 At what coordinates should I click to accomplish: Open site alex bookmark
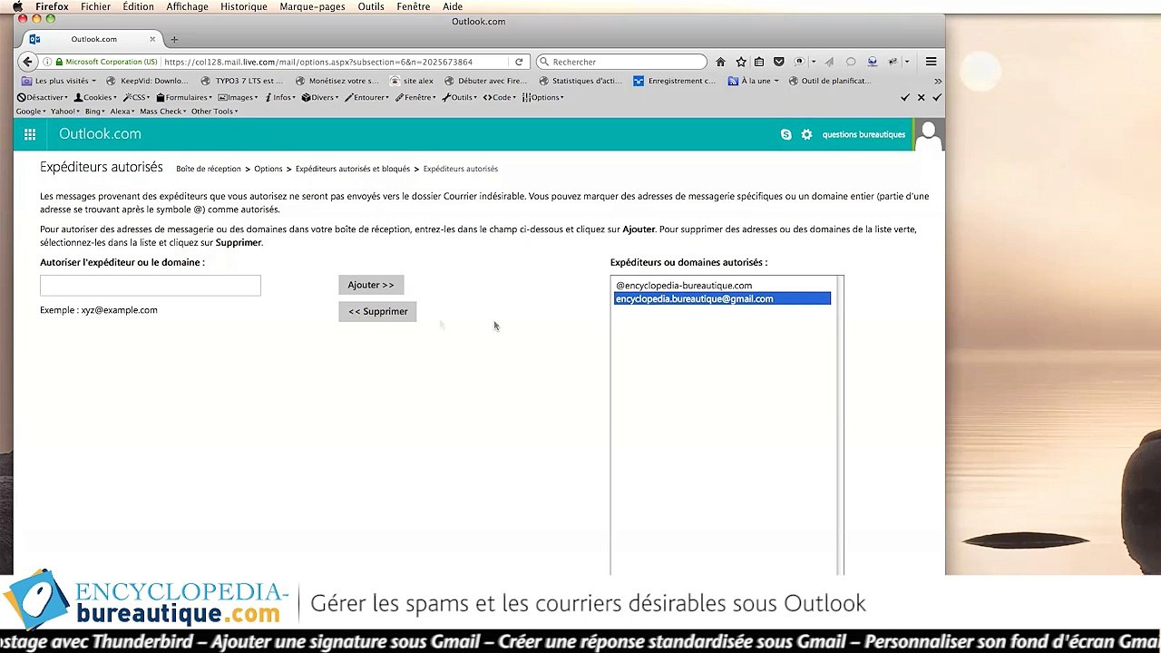point(412,81)
